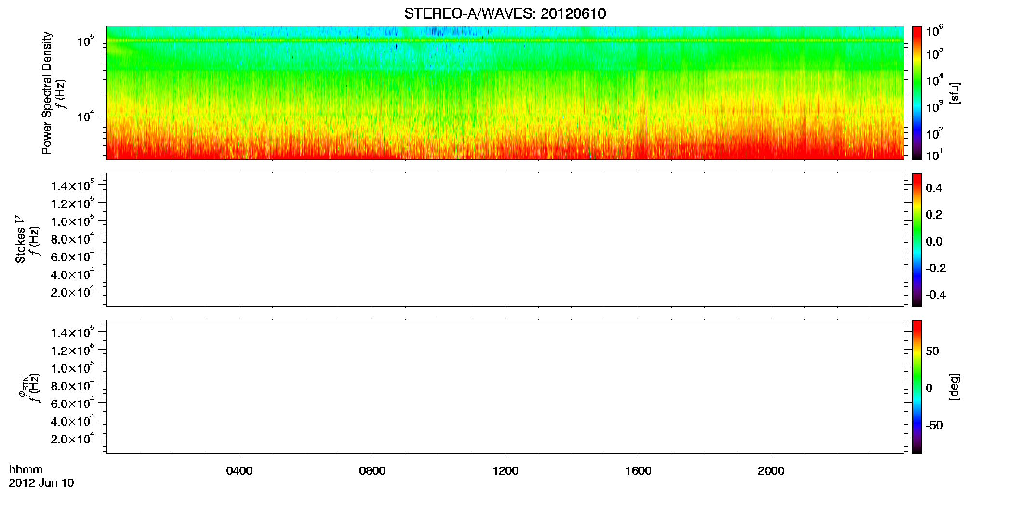1010x520 pixels.
Task: Click the Stokes V axis label
Action: tap(20, 239)
